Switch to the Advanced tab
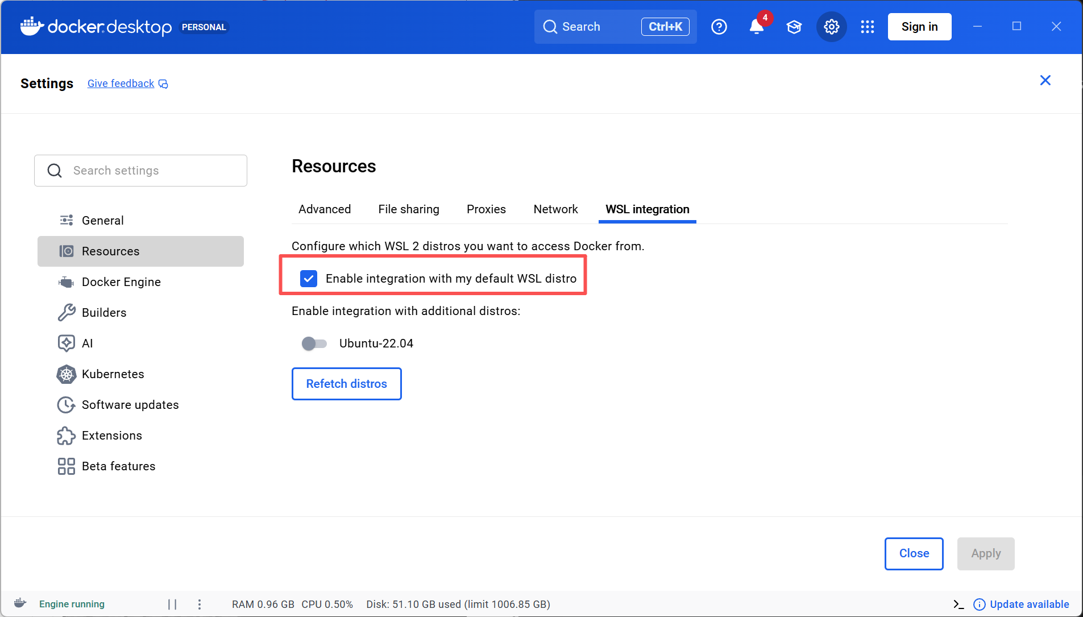Image resolution: width=1083 pixels, height=617 pixels. click(x=325, y=209)
